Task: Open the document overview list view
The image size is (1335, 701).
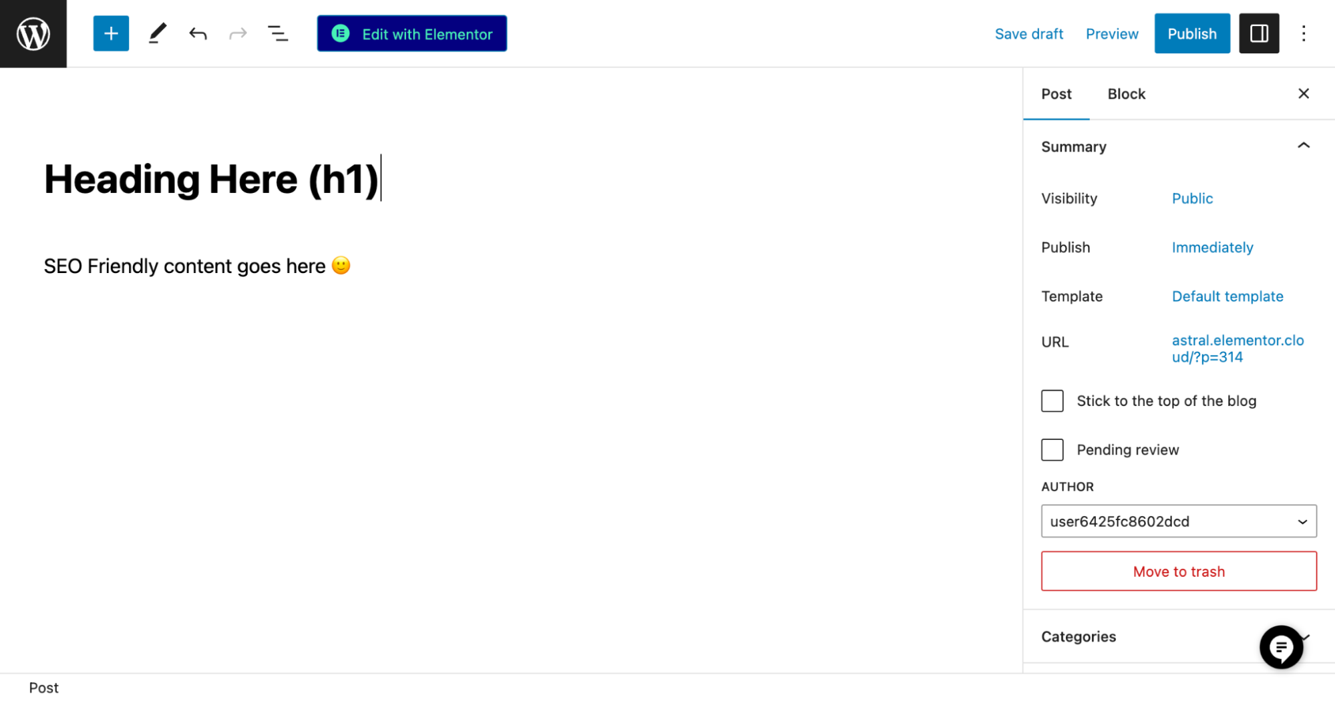Action: point(278,33)
